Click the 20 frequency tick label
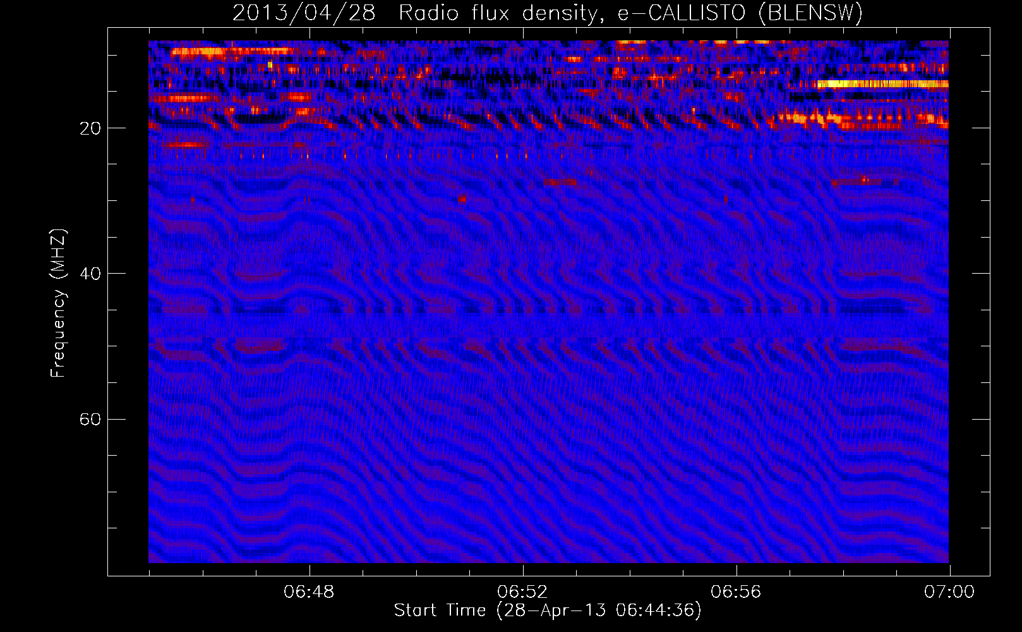Viewport: 1022px width, 632px height. point(90,128)
